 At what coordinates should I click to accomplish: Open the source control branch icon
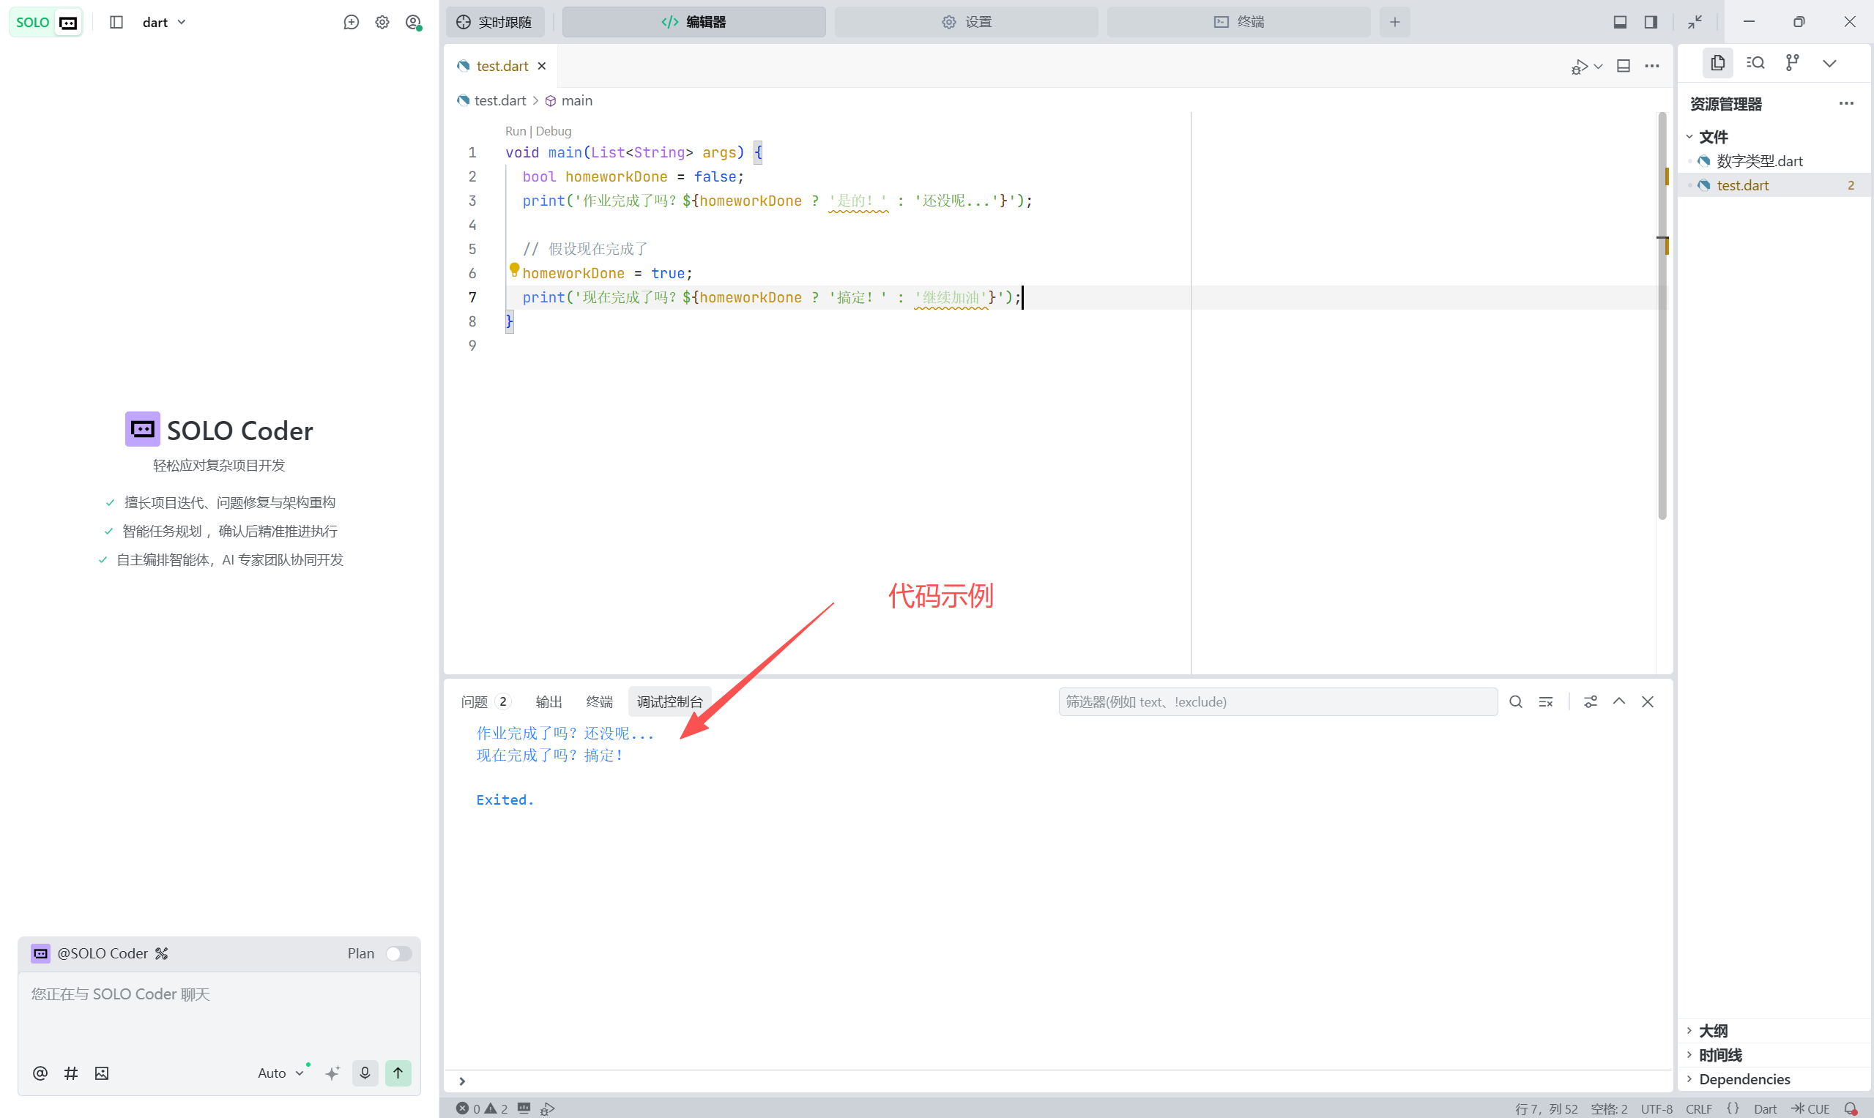click(x=1792, y=63)
